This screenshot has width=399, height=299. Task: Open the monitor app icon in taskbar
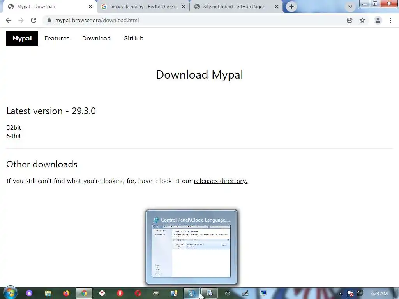point(263,294)
